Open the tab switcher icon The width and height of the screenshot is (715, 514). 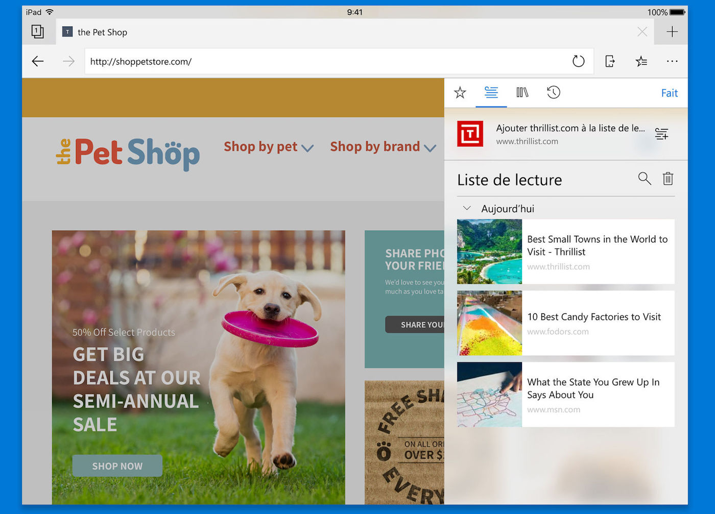[37, 32]
